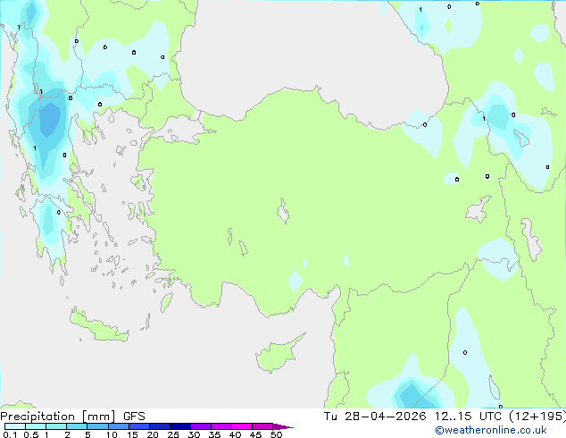Click the darkest blue rain cell over Albania
Image resolution: width=566 pixels, height=438 pixels.
pos(49,119)
